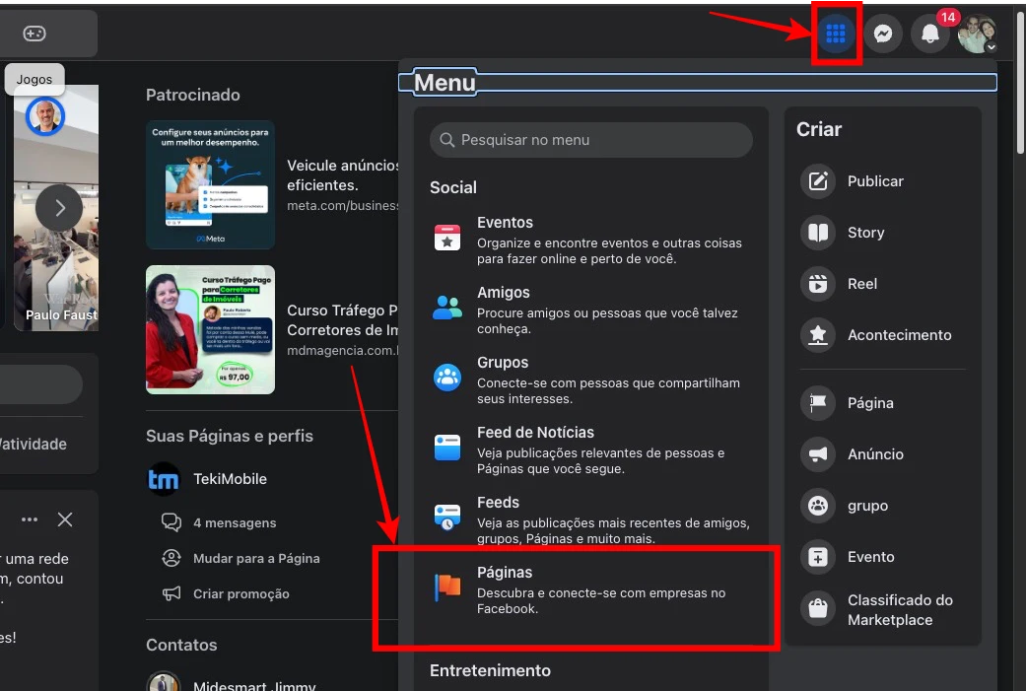Viewport: 1026px width, 691px height.
Task: Open the gamepad icon top left
Action: tap(34, 33)
